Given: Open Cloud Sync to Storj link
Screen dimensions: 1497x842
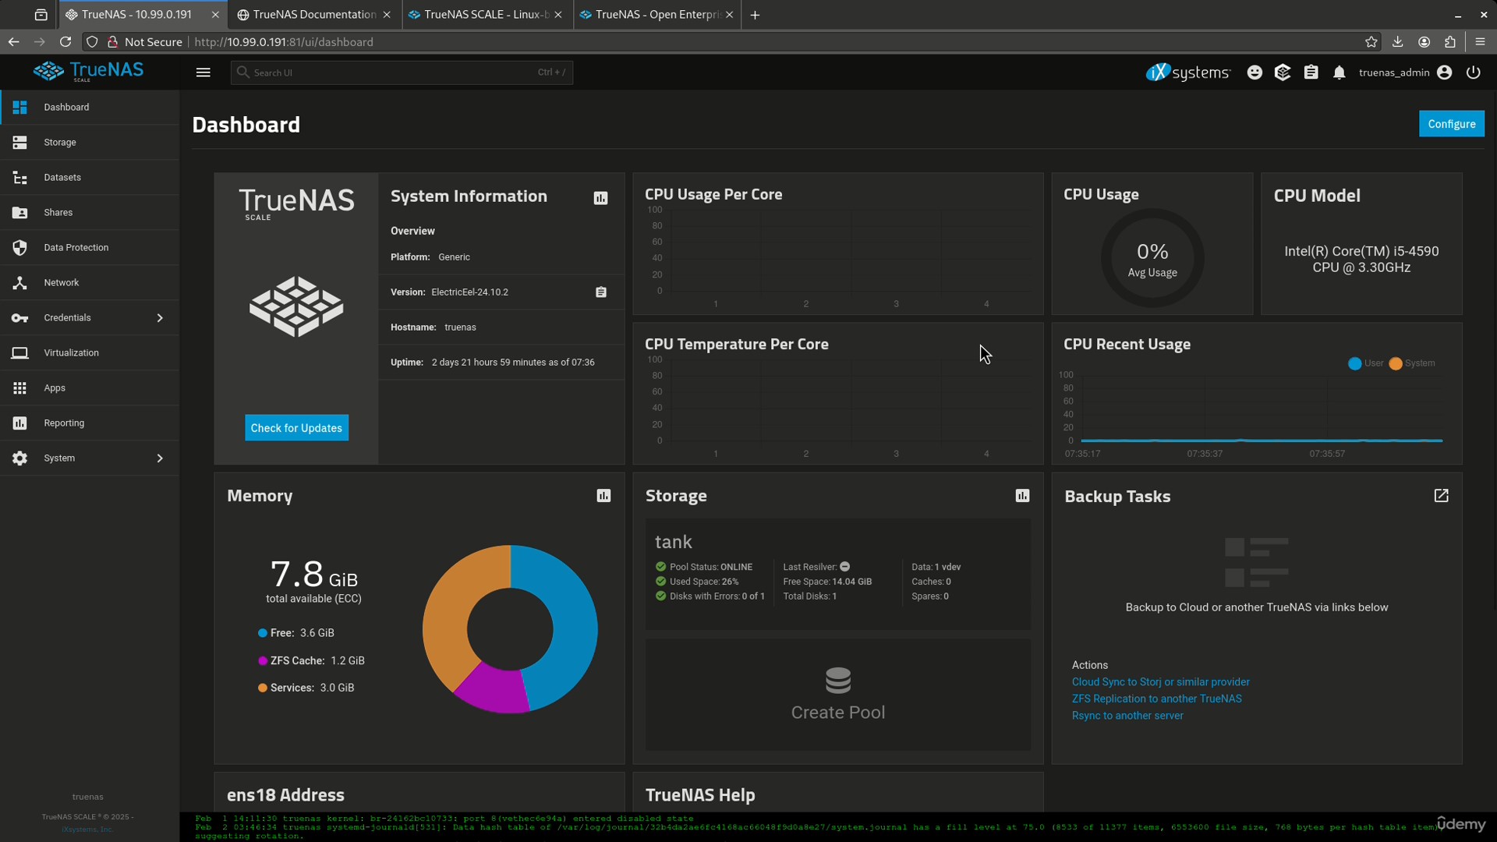Looking at the screenshot, I should tap(1160, 682).
